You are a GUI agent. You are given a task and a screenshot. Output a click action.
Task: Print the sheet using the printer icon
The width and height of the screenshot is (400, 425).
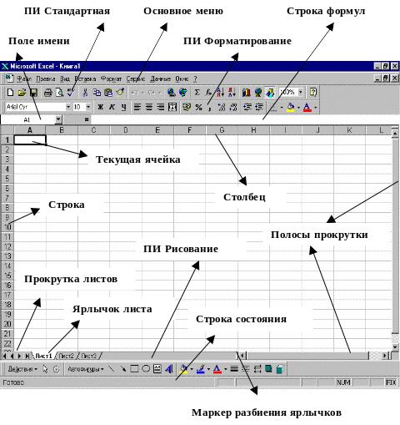click(47, 93)
